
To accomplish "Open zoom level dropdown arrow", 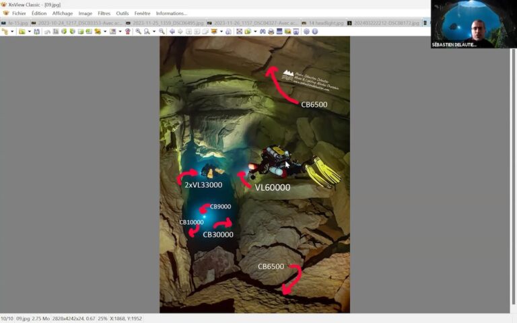I will [x=153, y=32].
